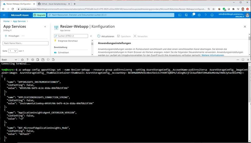Image resolution: width=251 pixels, height=143 pixels.
Task: Open Azure help question mark
Action: point(206,15)
